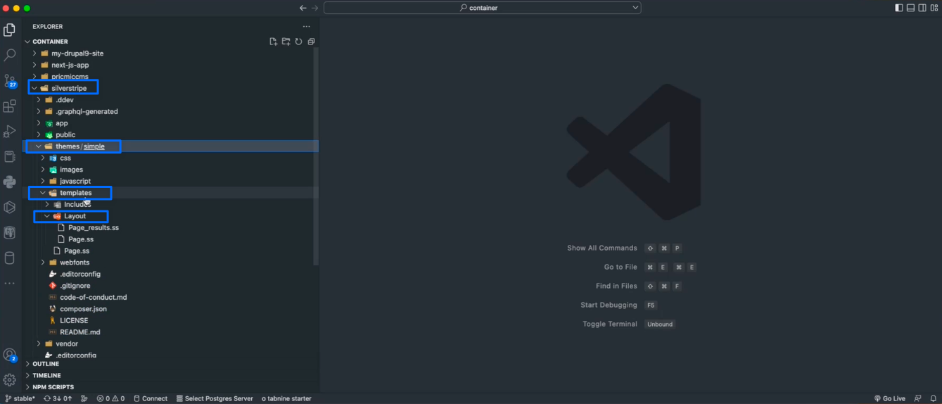The height and width of the screenshot is (404, 942).
Task: Open composer.json file
Action: click(83, 309)
